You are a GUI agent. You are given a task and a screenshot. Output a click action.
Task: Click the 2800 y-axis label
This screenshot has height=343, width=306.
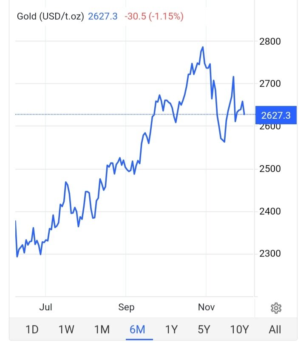coord(269,41)
